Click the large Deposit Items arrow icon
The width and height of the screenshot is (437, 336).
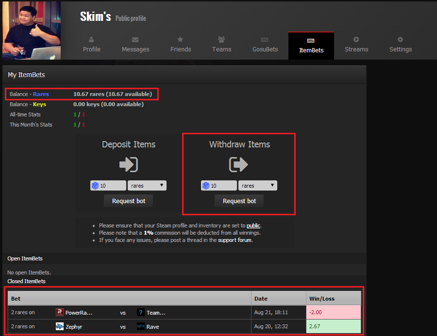click(x=129, y=165)
